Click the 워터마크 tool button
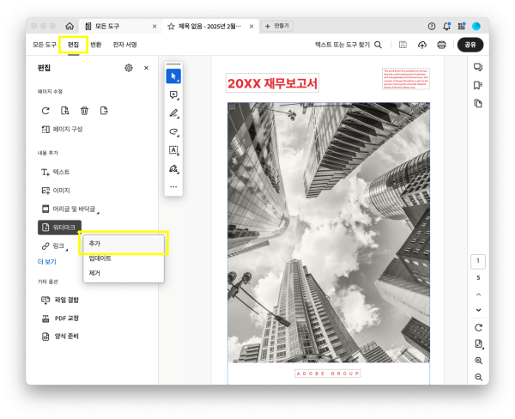This screenshot has height=419, width=515. 59,228
